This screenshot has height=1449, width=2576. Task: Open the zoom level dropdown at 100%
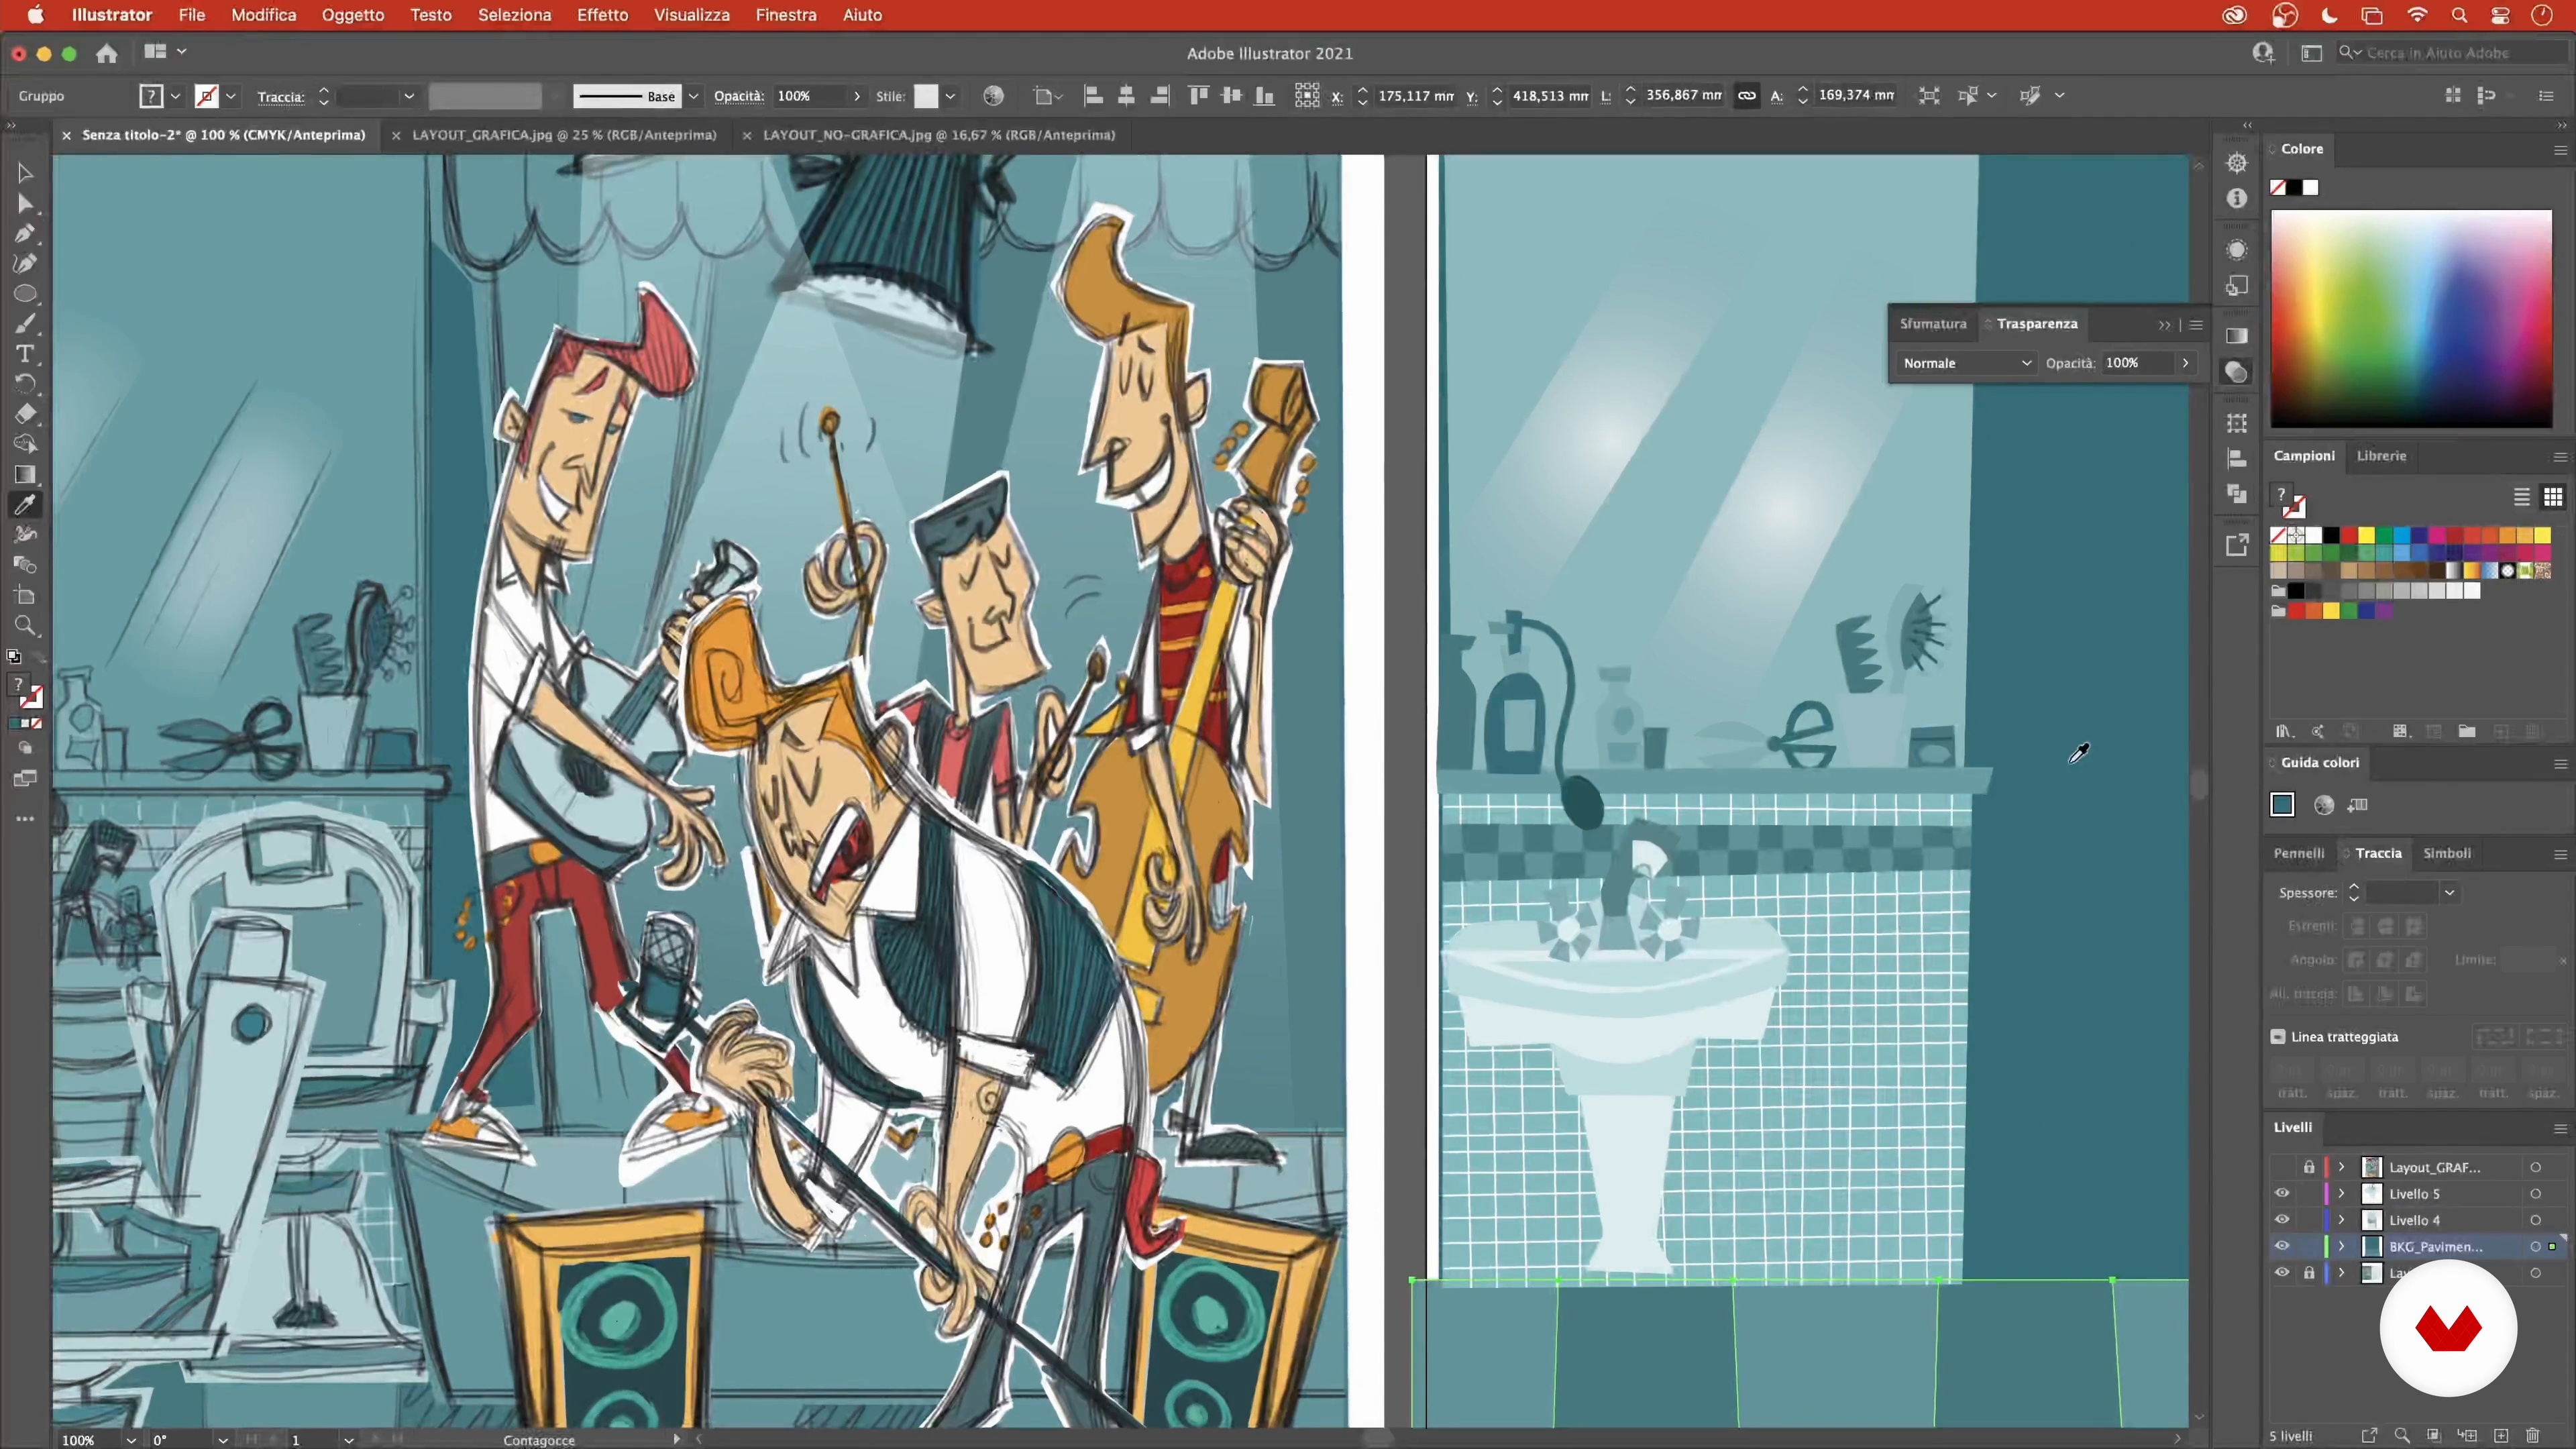[x=131, y=1440]
